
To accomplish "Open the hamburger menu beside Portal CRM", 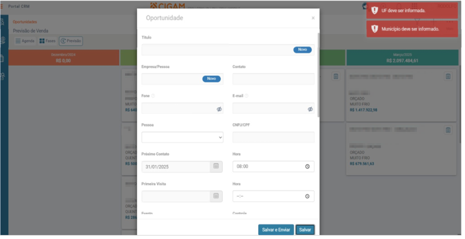I will click(x=2, y=6).
